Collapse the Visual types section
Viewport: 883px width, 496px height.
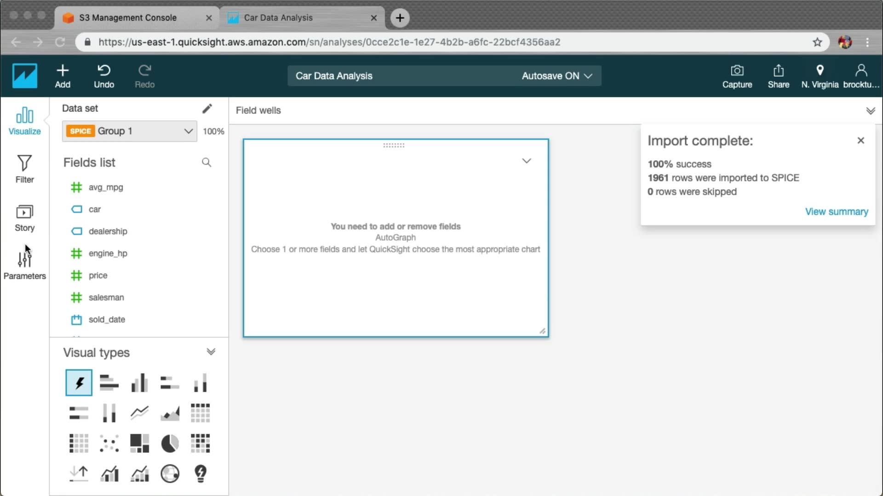[211, 352]
